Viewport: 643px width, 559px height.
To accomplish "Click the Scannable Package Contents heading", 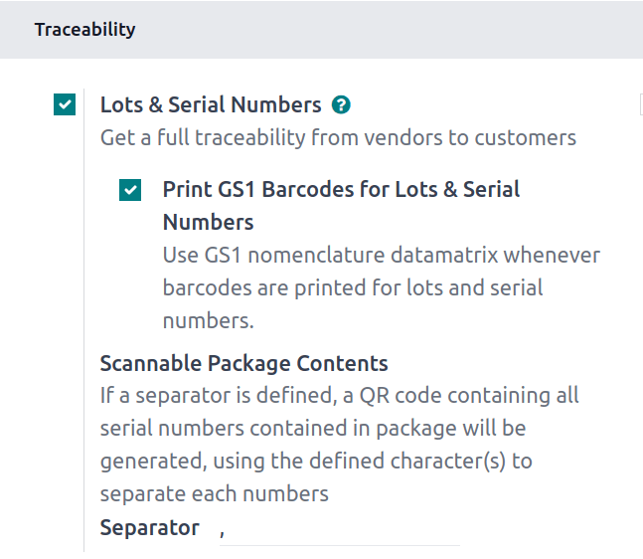I will coord(243,362).
